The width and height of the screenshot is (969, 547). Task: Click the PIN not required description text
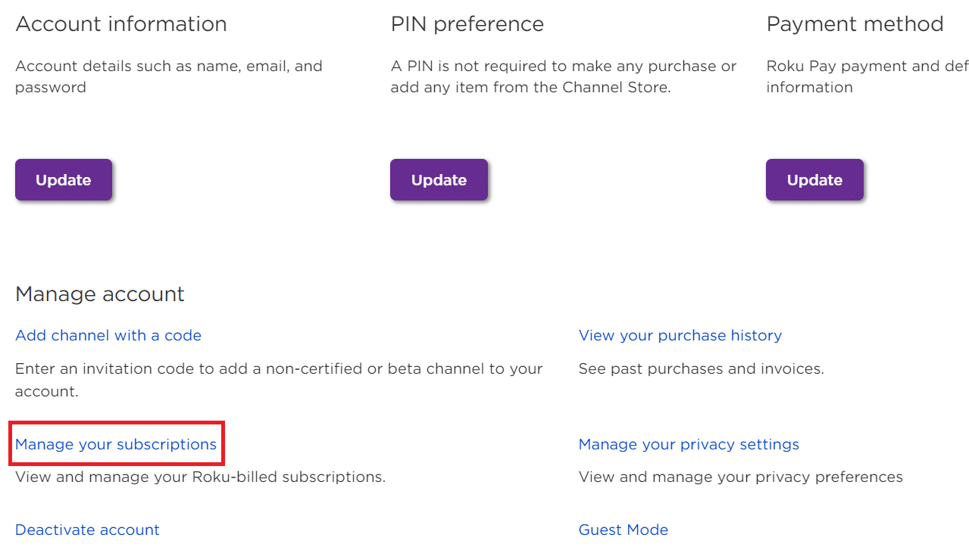563,76
